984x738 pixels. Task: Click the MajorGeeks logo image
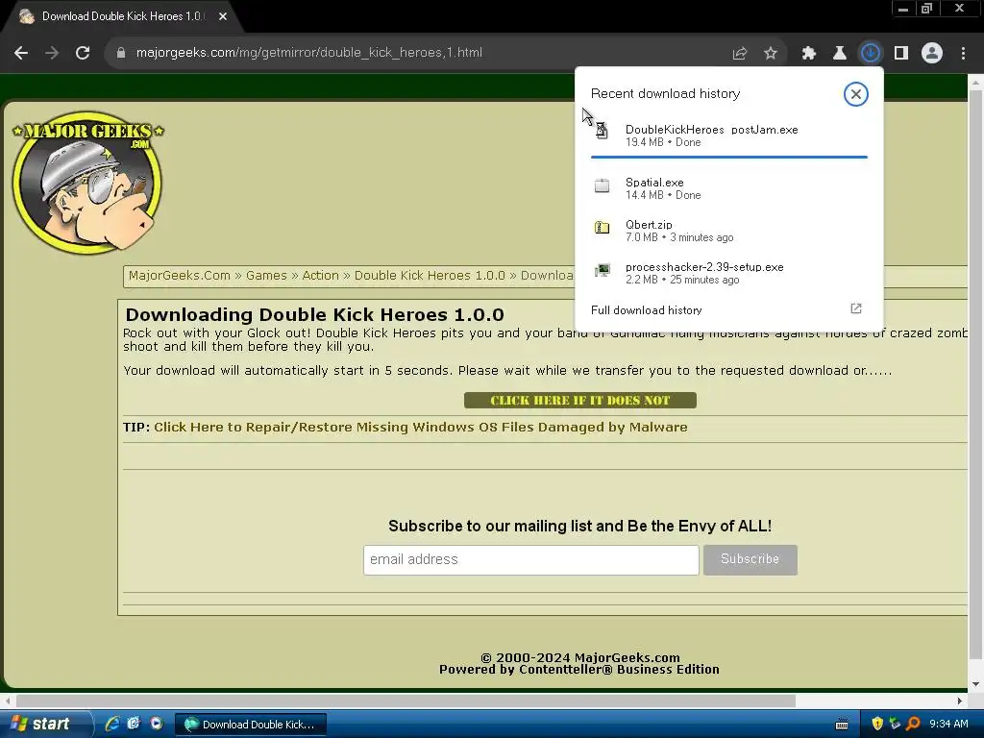pos(87,183)
